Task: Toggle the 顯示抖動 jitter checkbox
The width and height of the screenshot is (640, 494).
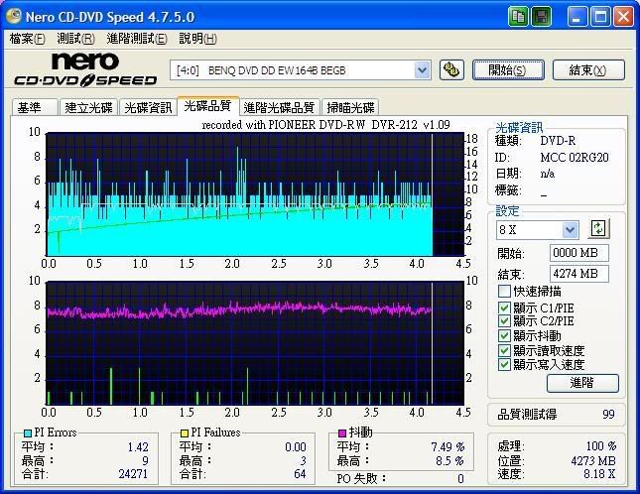Action: coord(504,335)
